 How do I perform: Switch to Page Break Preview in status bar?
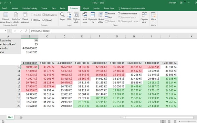[x=175, y=121]
